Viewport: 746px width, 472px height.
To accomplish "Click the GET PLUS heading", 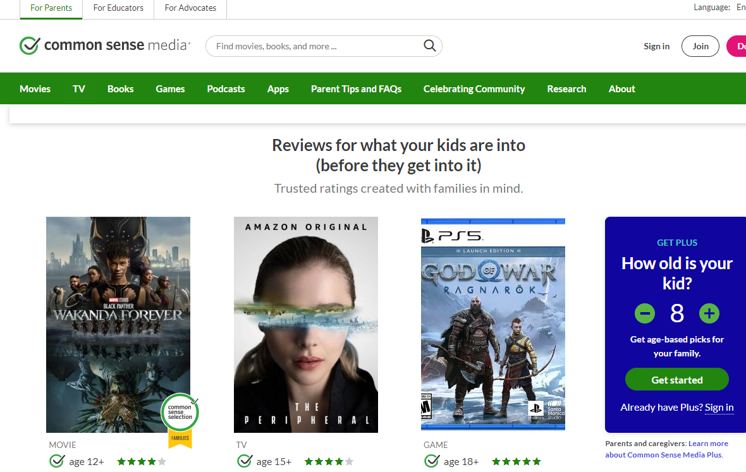I will click(x=677, y=243).
